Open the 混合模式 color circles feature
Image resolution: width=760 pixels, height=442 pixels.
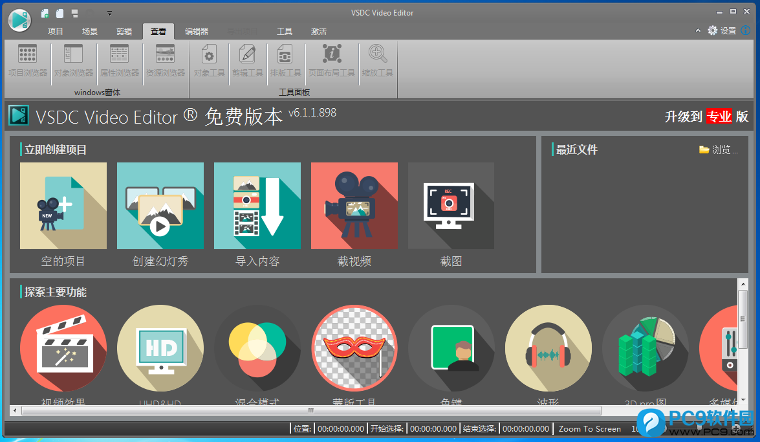point(257,348)
